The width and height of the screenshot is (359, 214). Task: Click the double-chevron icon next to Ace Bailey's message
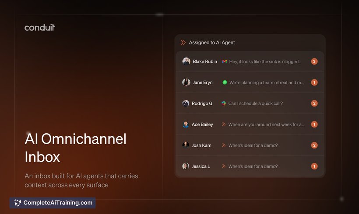coord(224,124)
